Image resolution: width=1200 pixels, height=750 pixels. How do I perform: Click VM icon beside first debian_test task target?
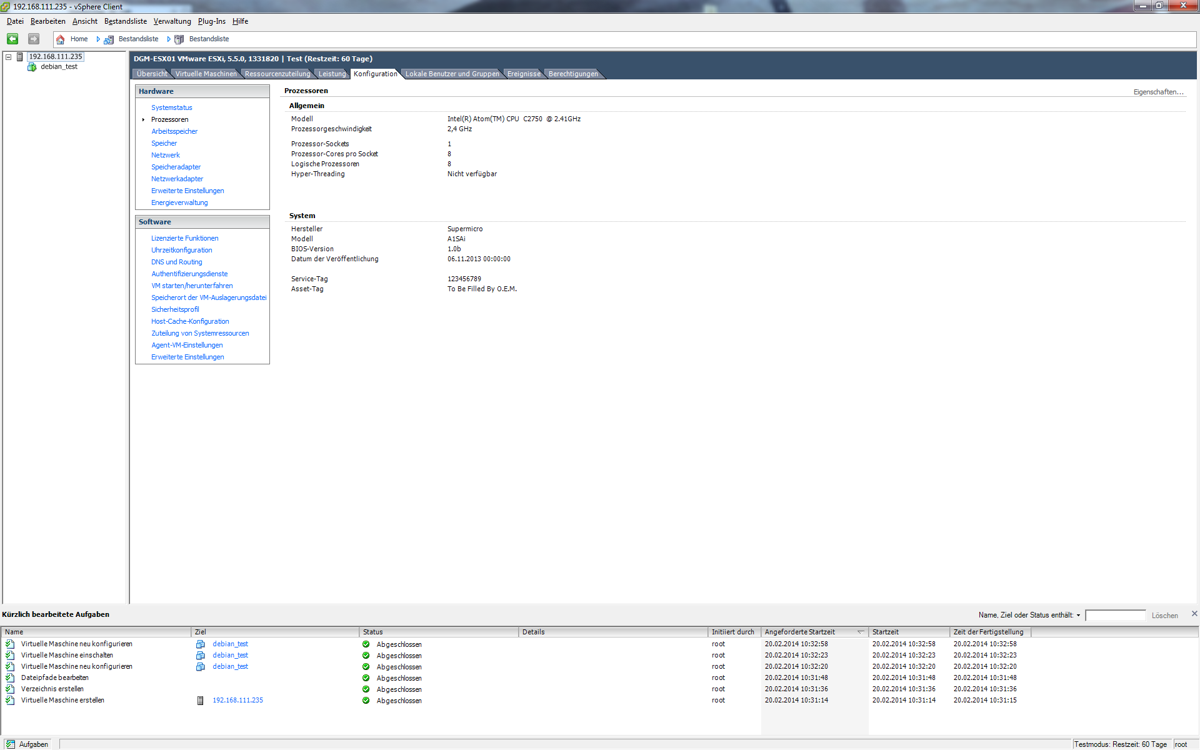pos(201,644)
